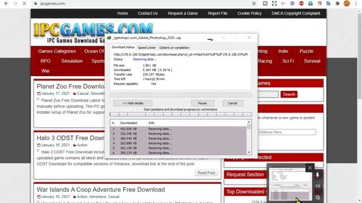Open the RPG category

point(45,61)
